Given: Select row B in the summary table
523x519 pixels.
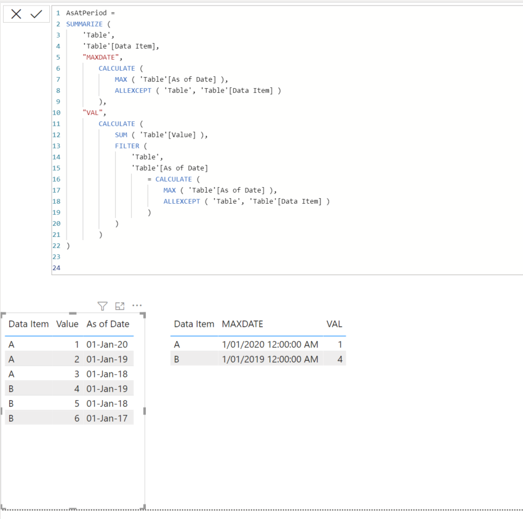Looking at the screenshot, I should 258,359.
